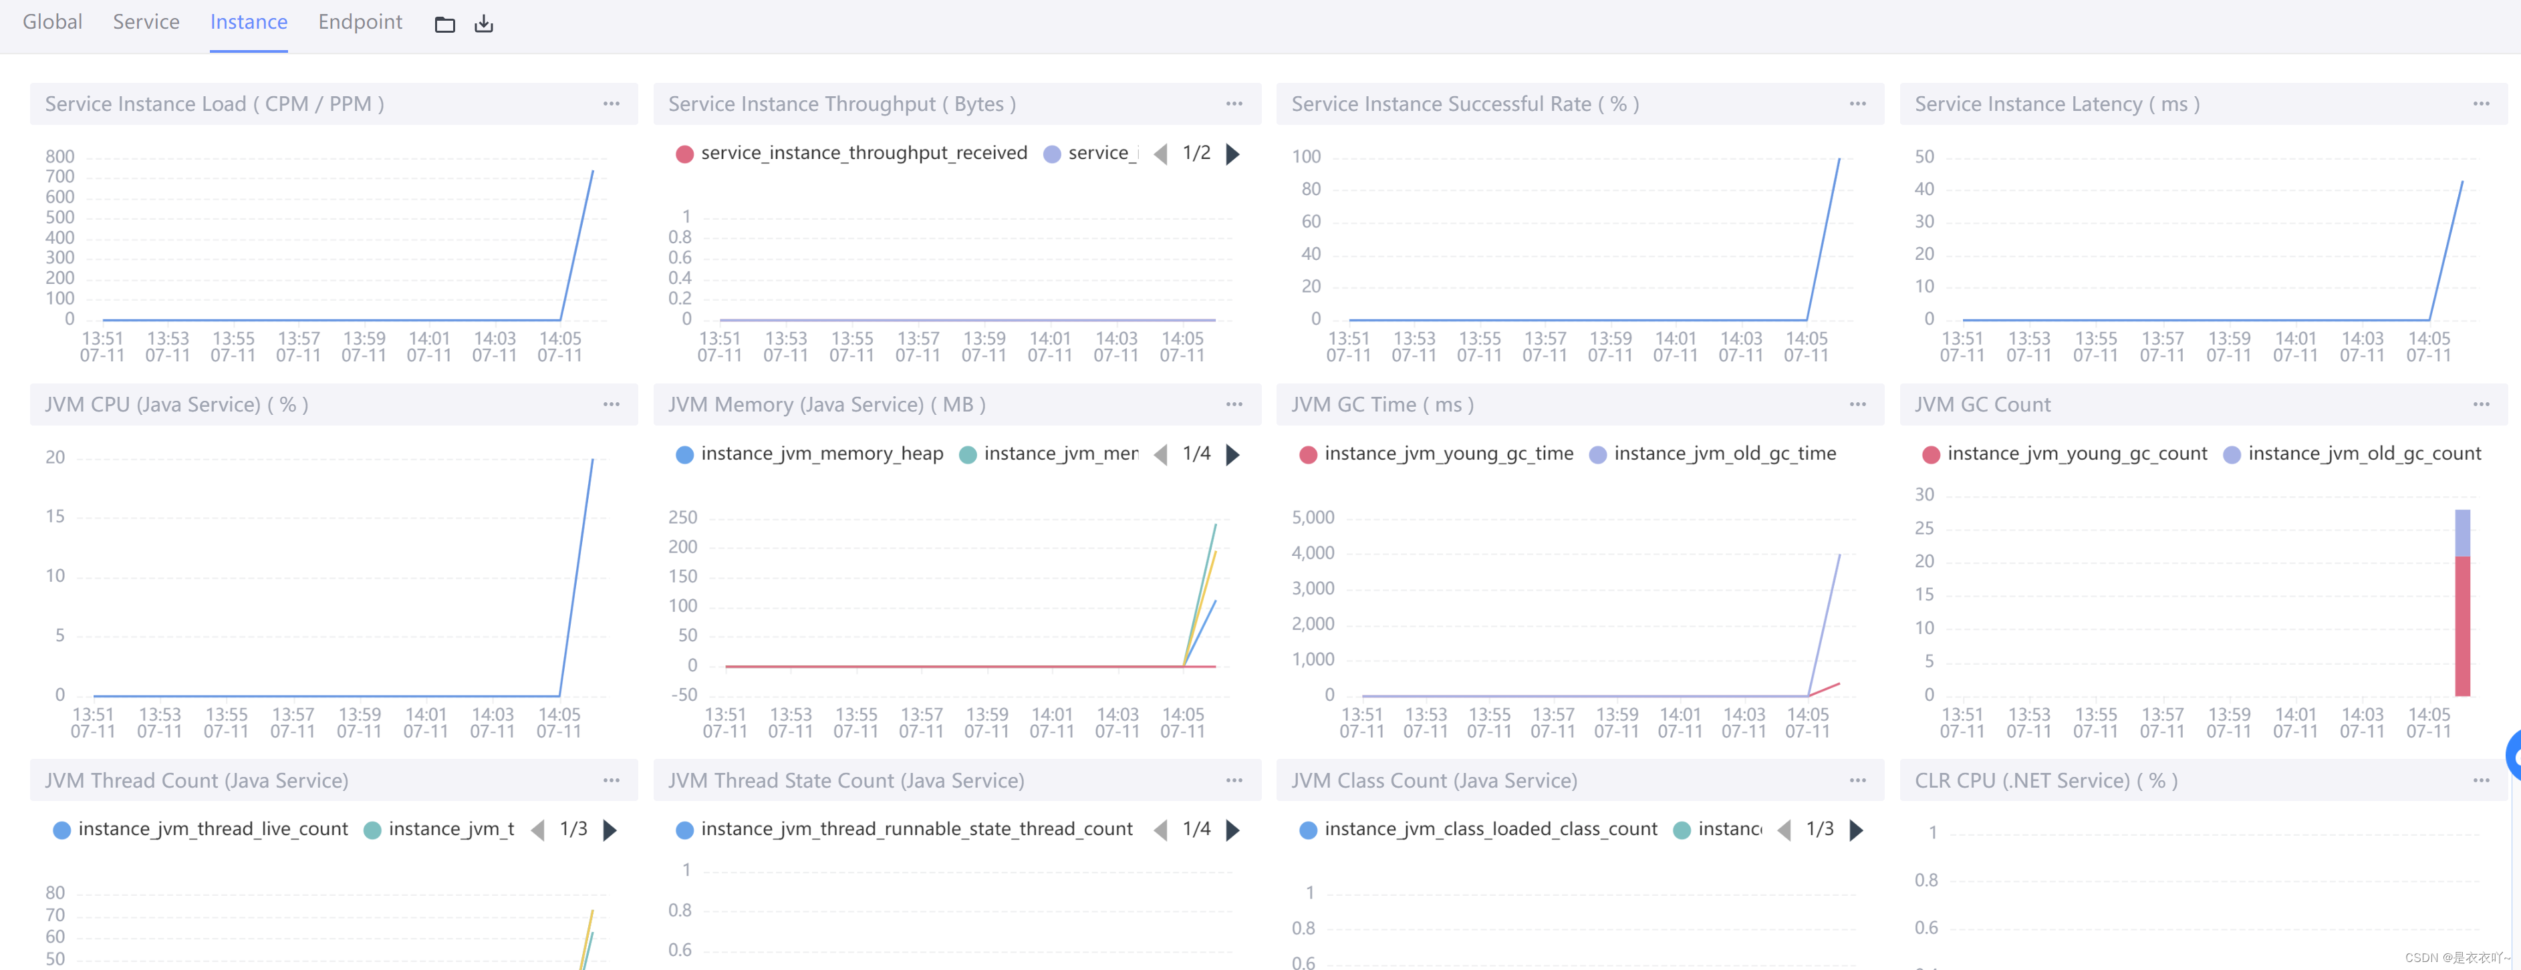Go to next legend page in Thread State Count chart
Screen dimensions: 2521x970
[x=1233, y=830]
